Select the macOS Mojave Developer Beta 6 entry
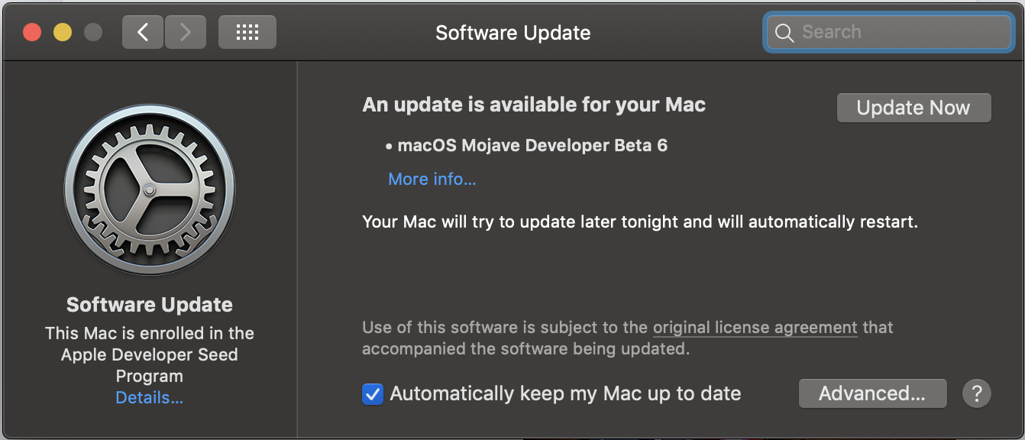1025x440 pixels. click(x=532, y=145)
